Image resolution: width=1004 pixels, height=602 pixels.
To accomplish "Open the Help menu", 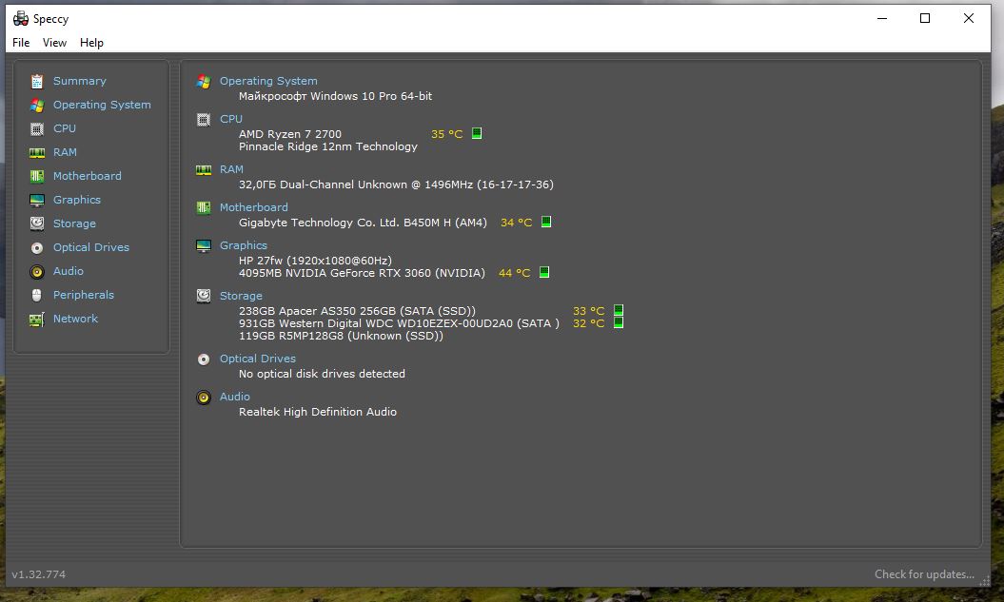I will pyautogui.click(x=91, y=42).
